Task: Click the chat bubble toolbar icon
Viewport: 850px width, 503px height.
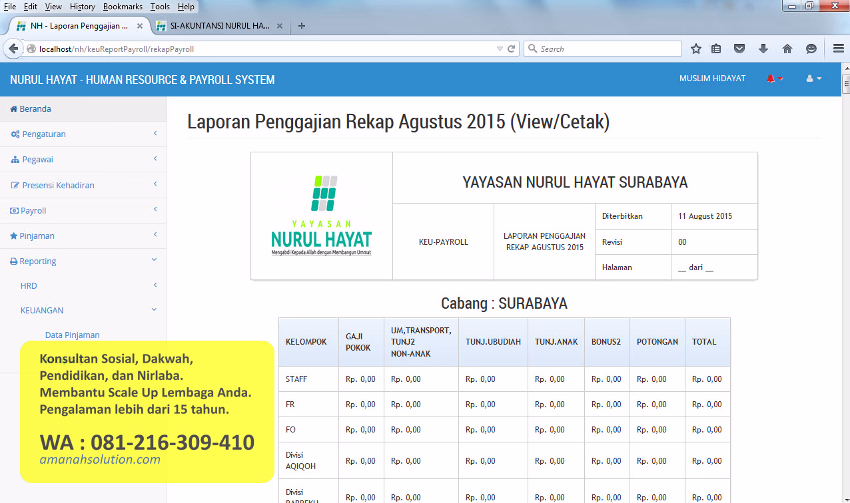Action: [811, 49]
